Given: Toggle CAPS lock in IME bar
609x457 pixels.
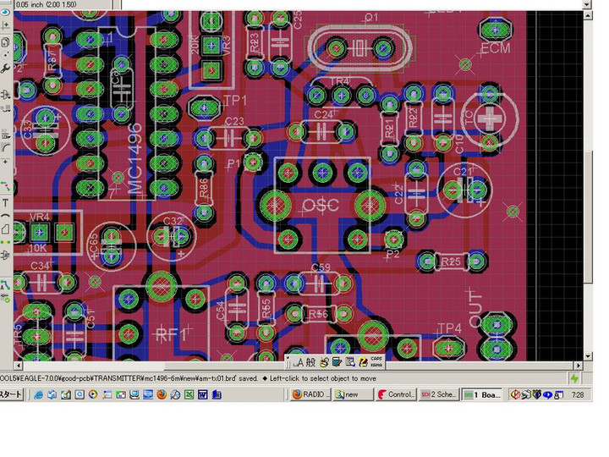Looking at the screenshot, I should pyautogui.click(x=376, y=358).
